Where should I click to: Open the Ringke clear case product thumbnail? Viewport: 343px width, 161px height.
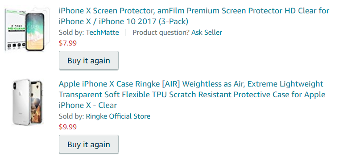point(27,103)
